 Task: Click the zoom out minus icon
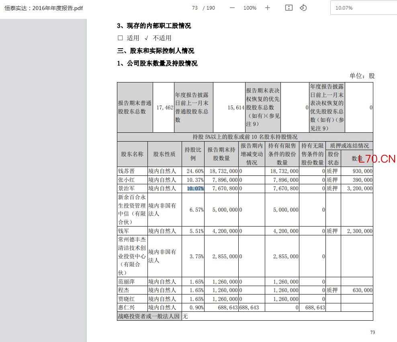(232, 8)
